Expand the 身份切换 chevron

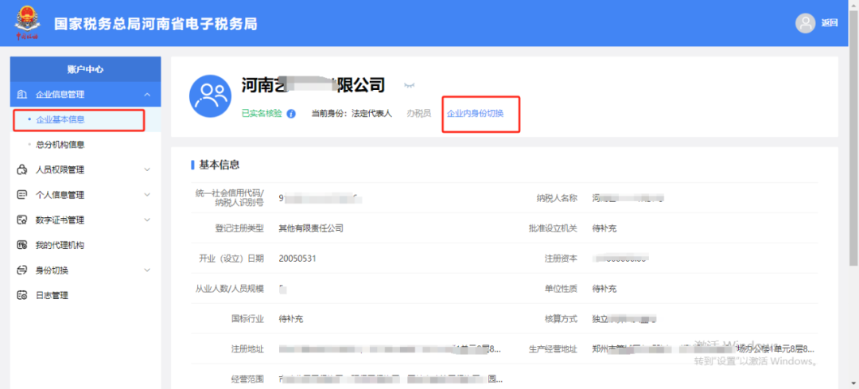pos(147,270)
